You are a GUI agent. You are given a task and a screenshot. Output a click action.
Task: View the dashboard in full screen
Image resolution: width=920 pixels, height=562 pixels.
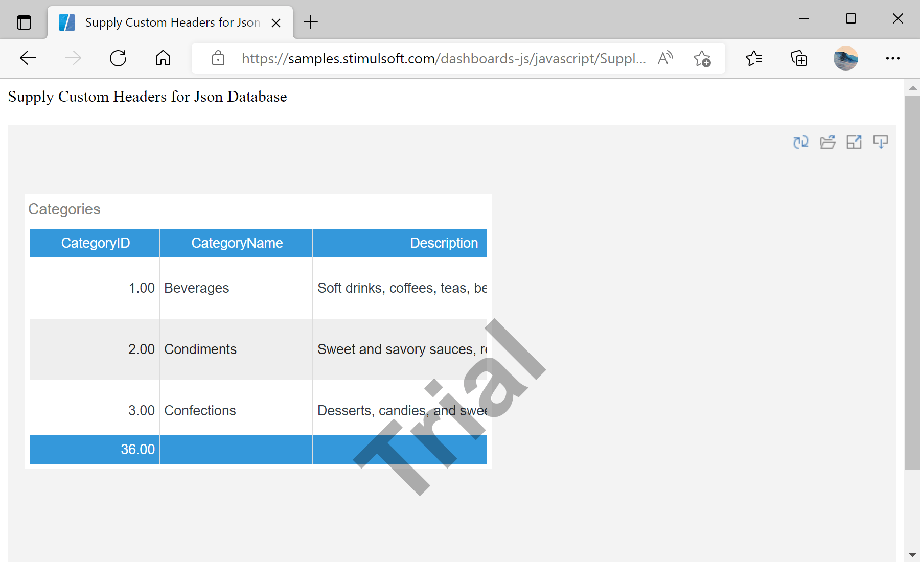pos(855,142)
